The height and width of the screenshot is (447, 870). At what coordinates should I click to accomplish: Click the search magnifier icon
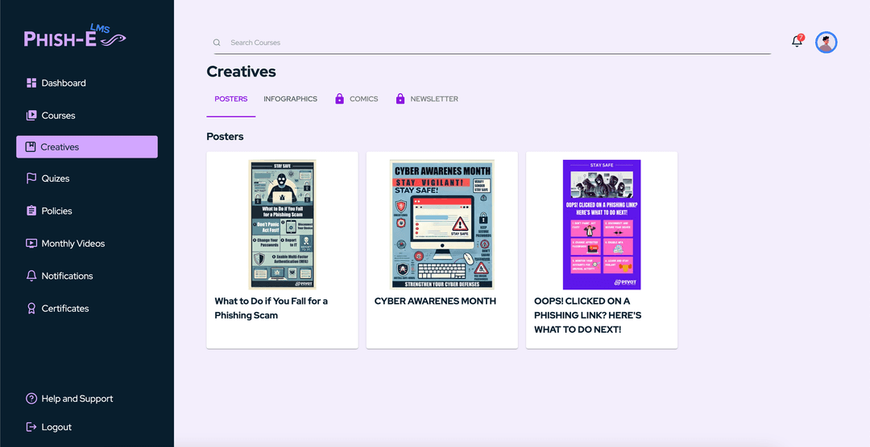click(217, 43)
